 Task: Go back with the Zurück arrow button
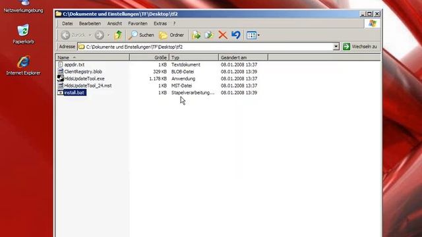coord(73,35)
